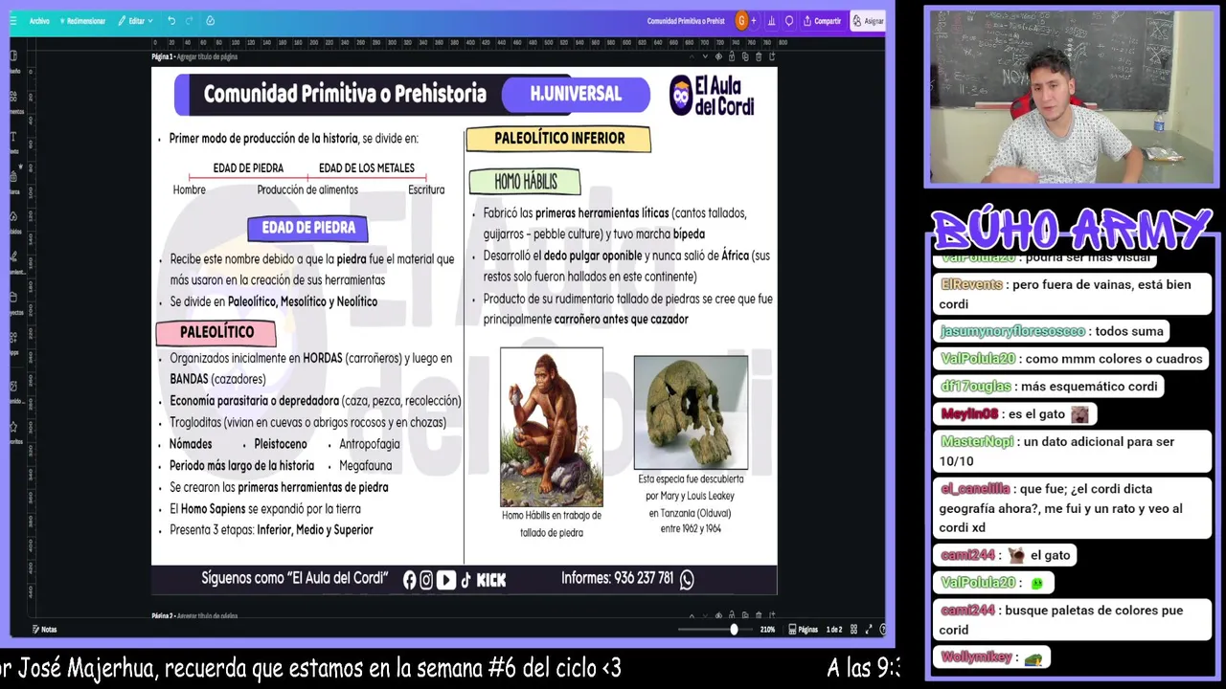The height and width of the screenshot is (689, 1226).
Task: Move Página 1 up with arrow
Action: [692, 56]
